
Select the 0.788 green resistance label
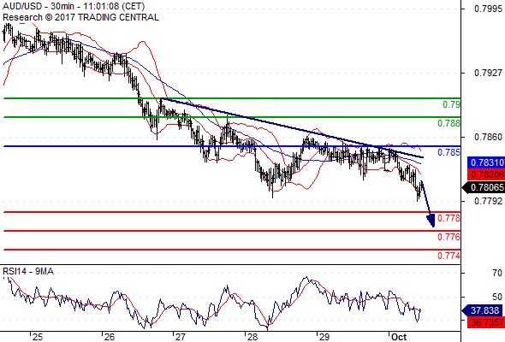tap(449, 123)
